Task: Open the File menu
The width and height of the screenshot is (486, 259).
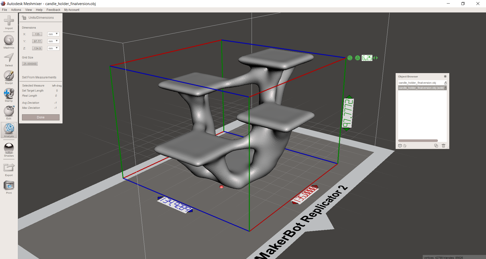Action: (5, 10)
